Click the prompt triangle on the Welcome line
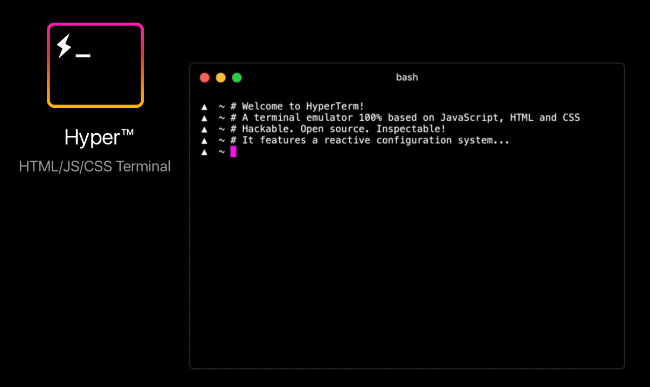This screenshot has width=650, height=387. point(204,107)
